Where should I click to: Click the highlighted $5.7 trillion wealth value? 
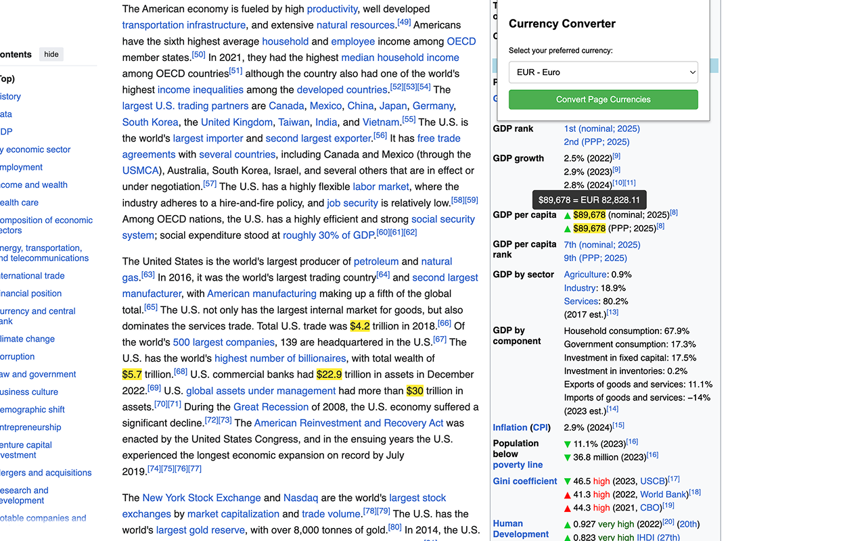pos(132,374)
